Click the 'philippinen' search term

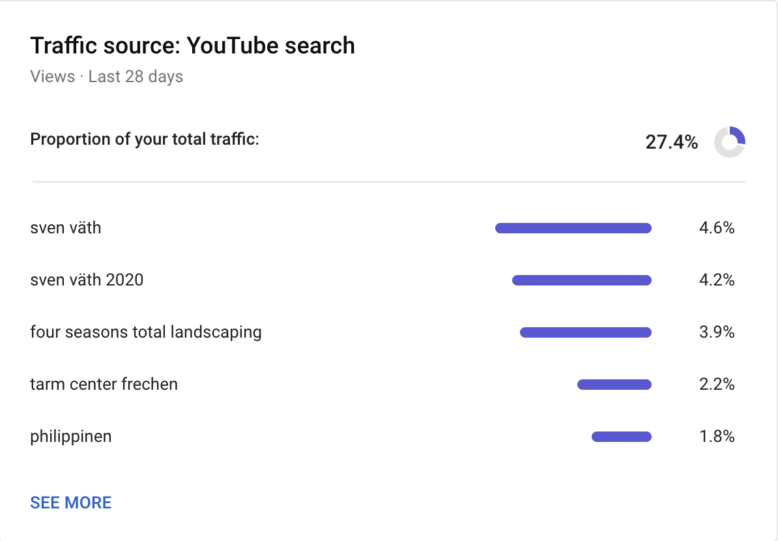point(71,437)
